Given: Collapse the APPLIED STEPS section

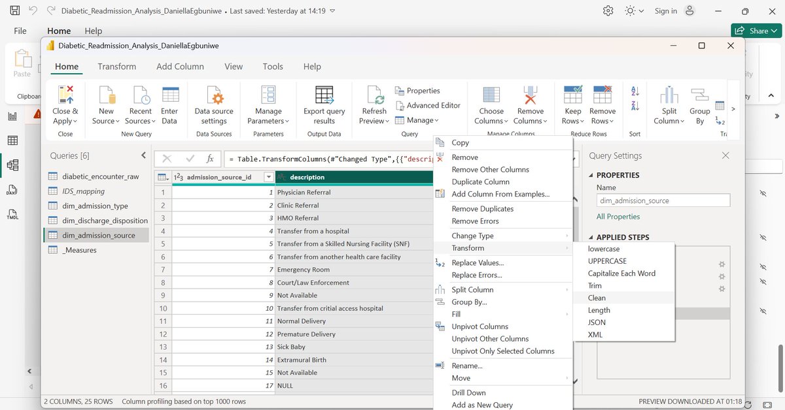Looking at the screenshot, I should pyautogui.click(x=592, y=237).
